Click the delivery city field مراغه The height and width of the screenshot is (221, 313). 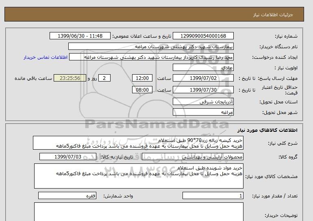[203, 112]
